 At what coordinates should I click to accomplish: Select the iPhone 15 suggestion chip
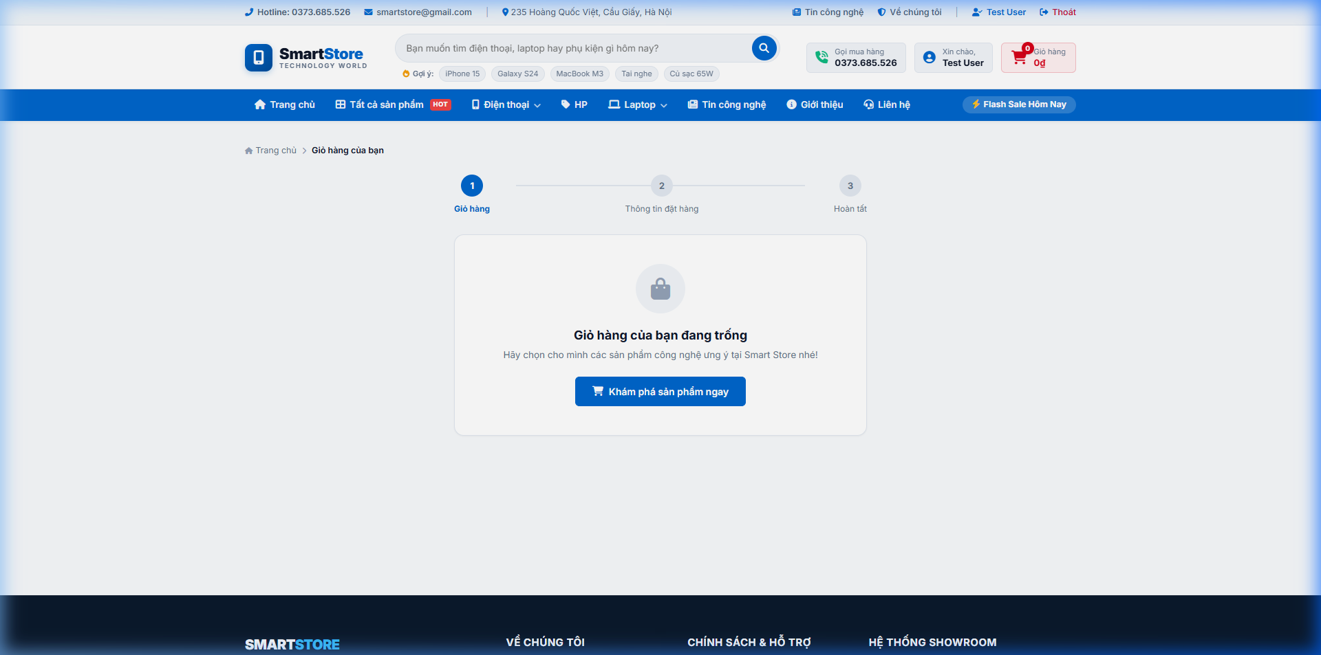coord(462,74)
